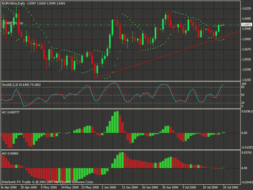Click the 18 Jul 2008 date label
253x190 pixels.
[210, 187]
